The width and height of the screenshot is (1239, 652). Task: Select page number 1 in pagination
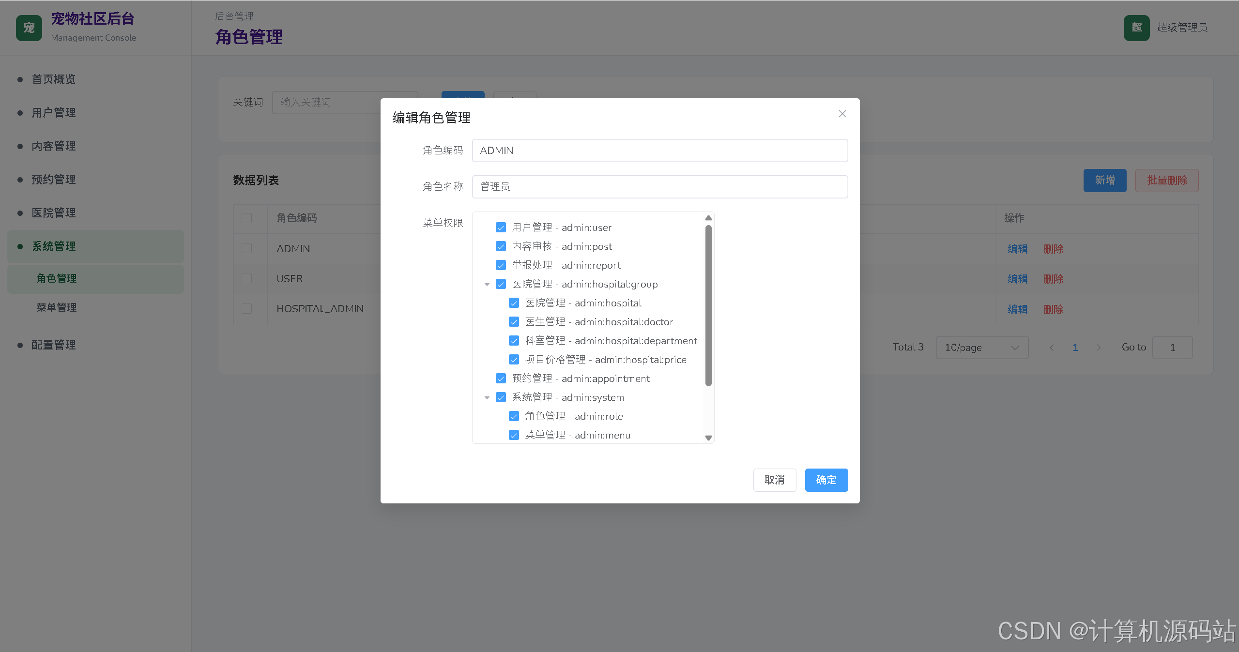coord(1075,347)
